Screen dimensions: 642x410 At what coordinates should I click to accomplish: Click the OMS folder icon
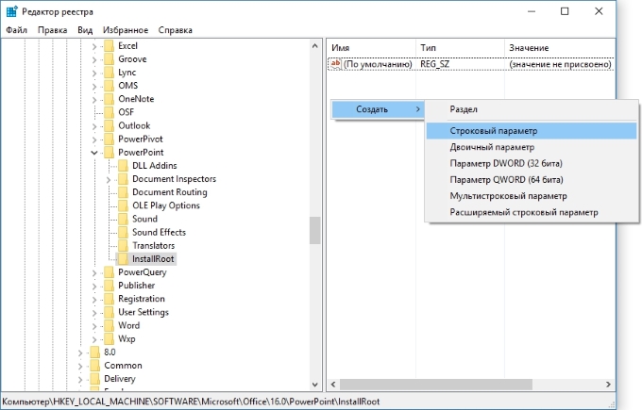pos(109,86)
